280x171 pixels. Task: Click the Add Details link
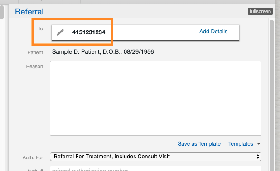point(213,32)
